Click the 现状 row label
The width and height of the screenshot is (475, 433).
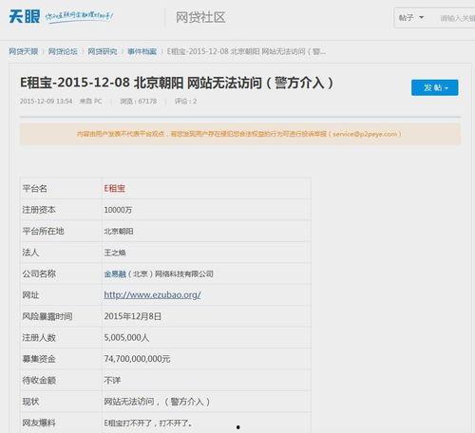30,402
